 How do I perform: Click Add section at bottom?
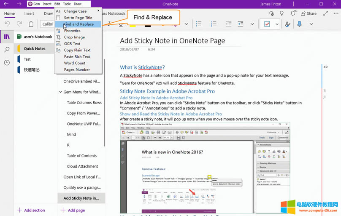pos(31,210)
